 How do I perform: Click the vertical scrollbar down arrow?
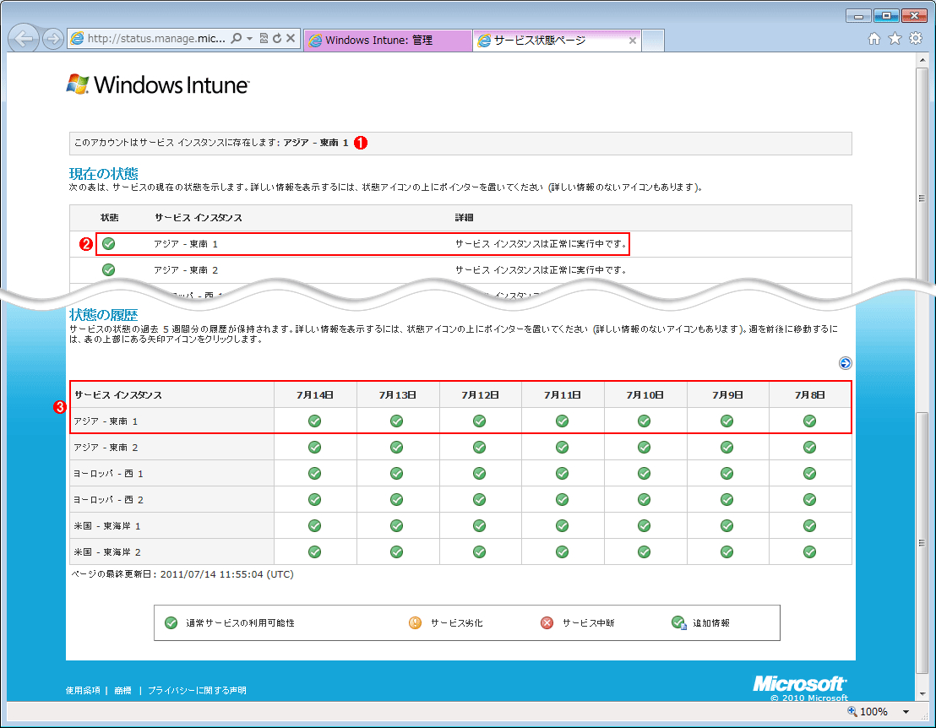(x=922, y=694)
